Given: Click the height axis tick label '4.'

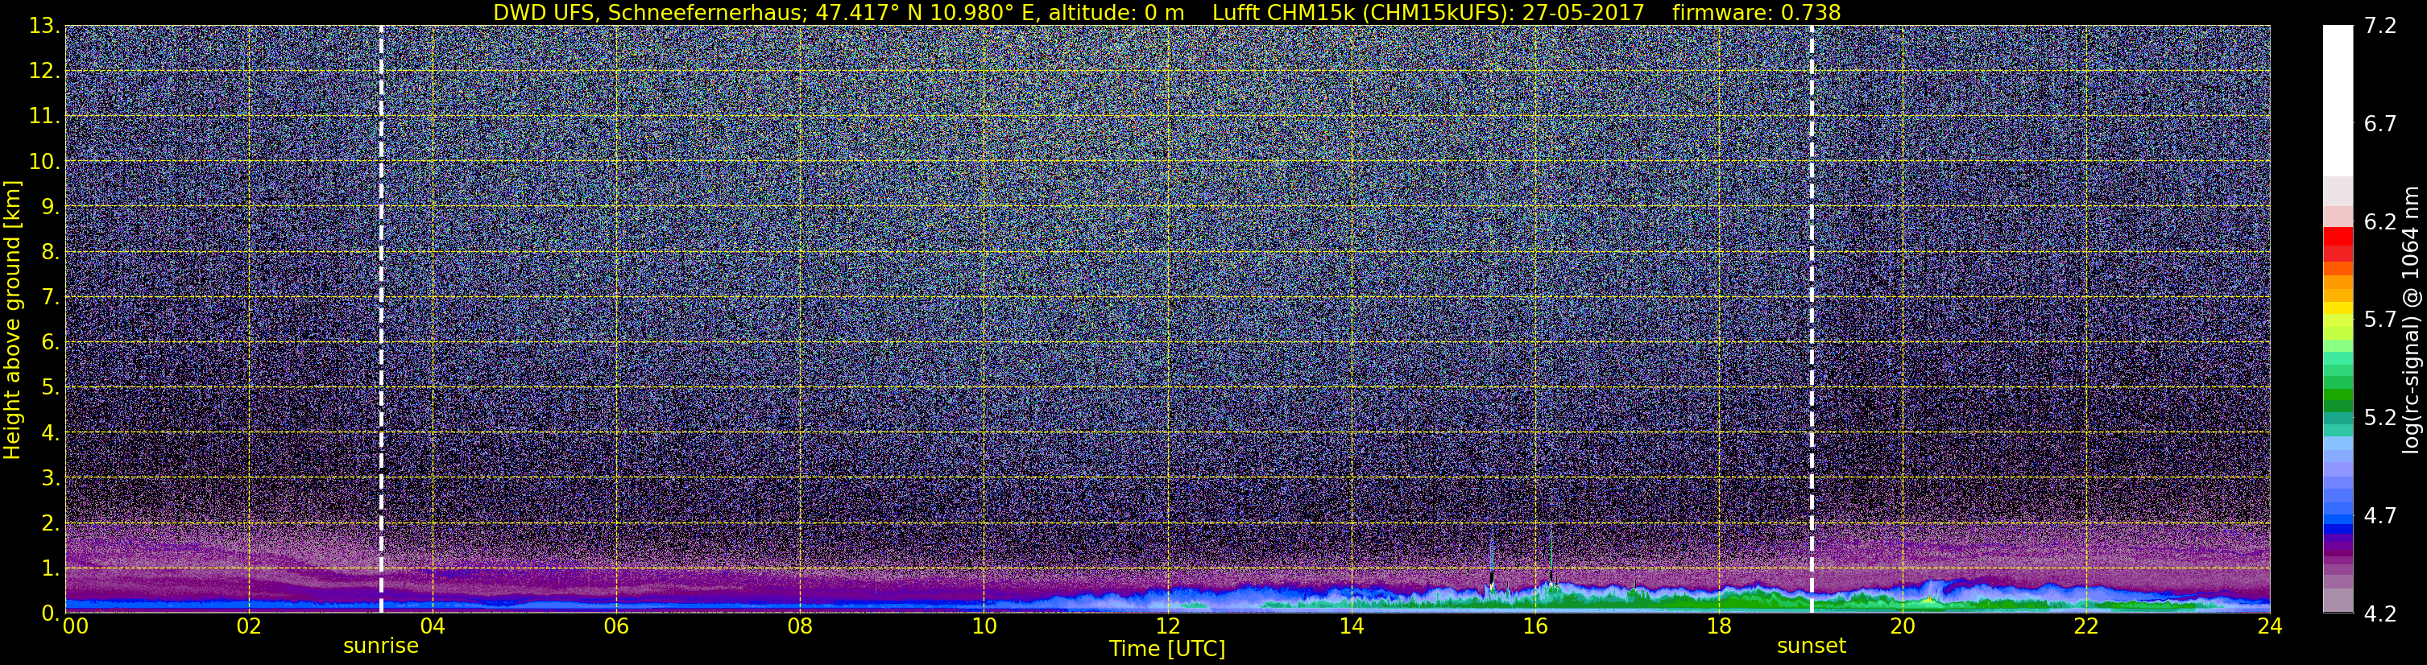Looking at the screenshot, I should 51,433.
